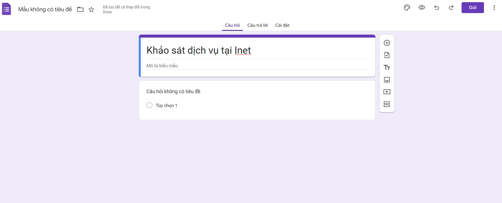Insert an image using the image icon
The height and width of the screenshot is (203, 502).
[x=387, y=80]
